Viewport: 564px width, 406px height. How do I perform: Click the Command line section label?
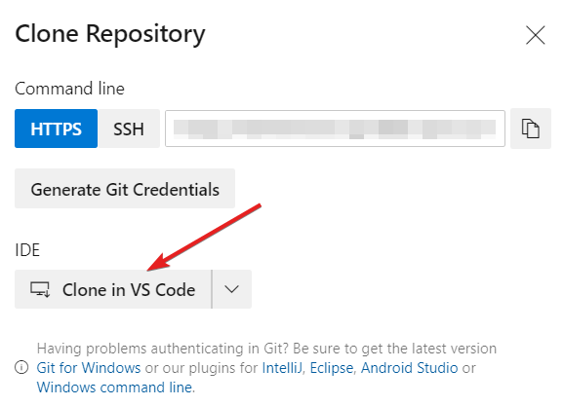point(70,89)
